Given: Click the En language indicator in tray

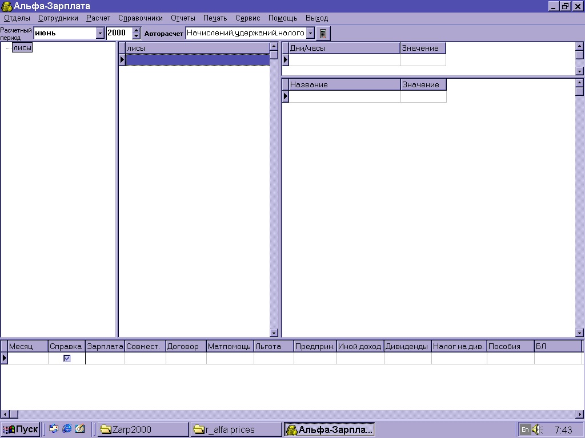Looking at the screenshot, I should [525, 429].
